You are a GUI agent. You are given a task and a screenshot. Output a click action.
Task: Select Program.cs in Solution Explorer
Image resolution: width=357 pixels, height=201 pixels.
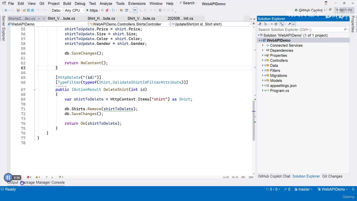279,91
